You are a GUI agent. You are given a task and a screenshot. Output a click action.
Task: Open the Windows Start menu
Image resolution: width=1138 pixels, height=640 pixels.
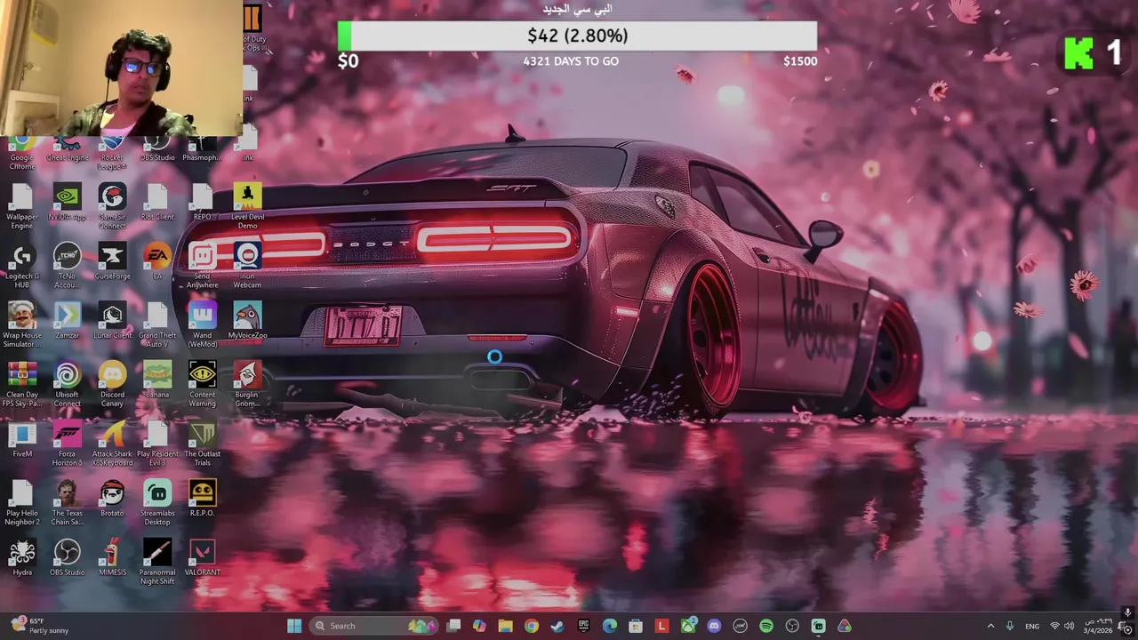294,626
